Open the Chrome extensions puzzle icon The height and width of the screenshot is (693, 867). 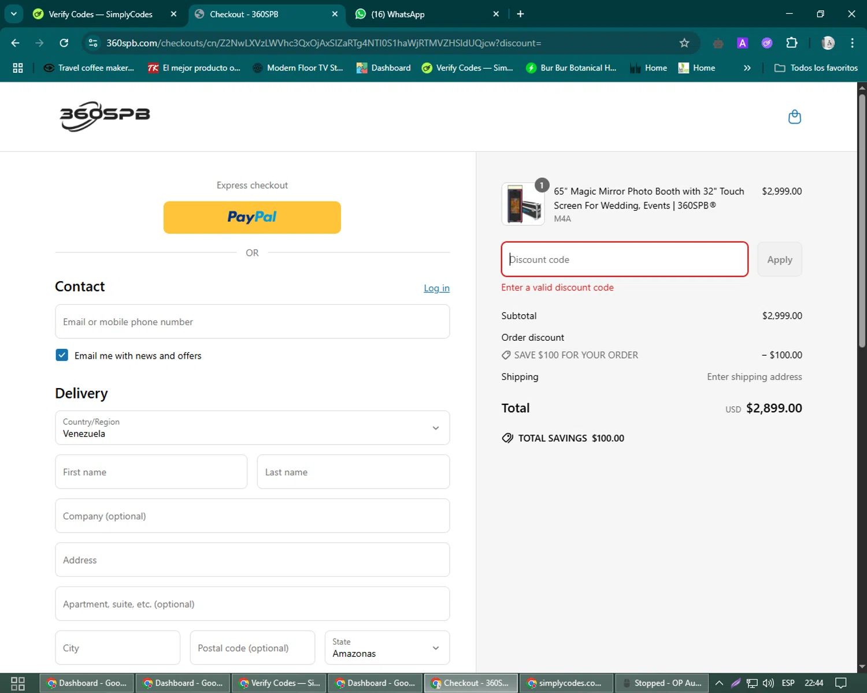click(x=792, y=43)
